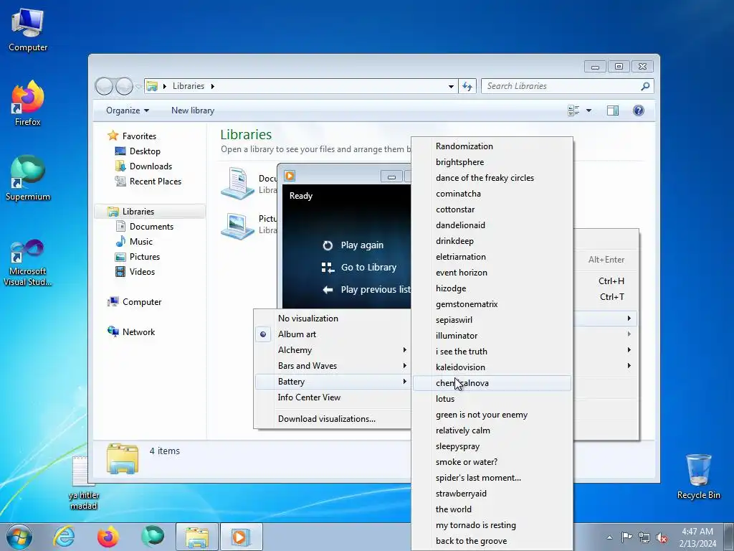
Task: Open Supermium desktop shortcut
Action: (28, 178)
